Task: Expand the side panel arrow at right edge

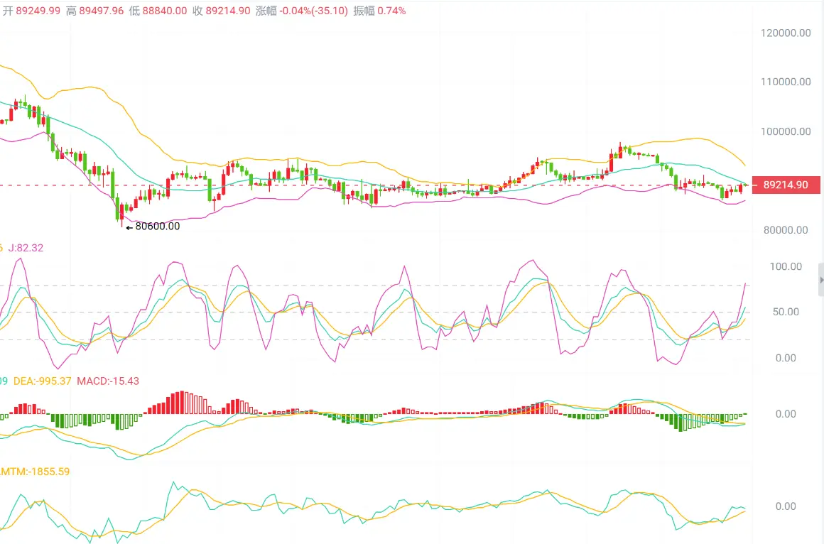Action: (821, 280)
